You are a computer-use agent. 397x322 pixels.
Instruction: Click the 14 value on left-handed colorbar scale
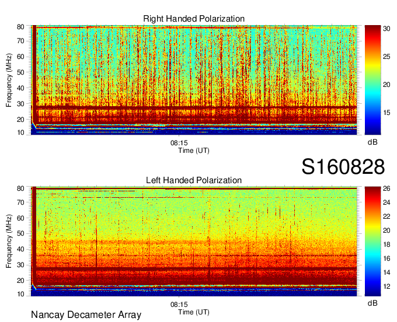tap(386, 272)
